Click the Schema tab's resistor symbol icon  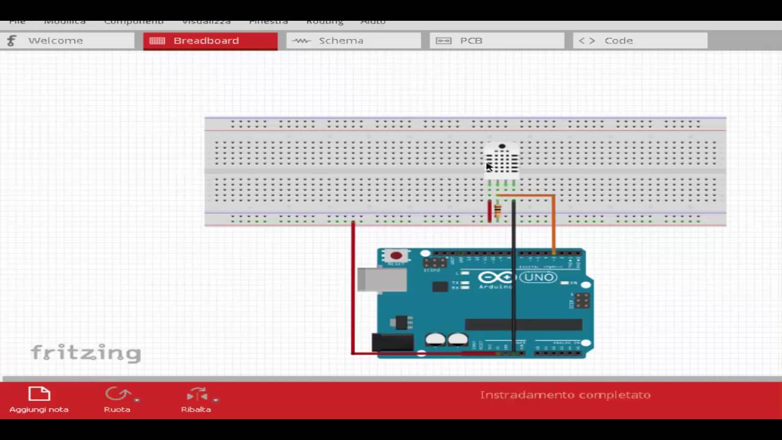click(301, 40)
